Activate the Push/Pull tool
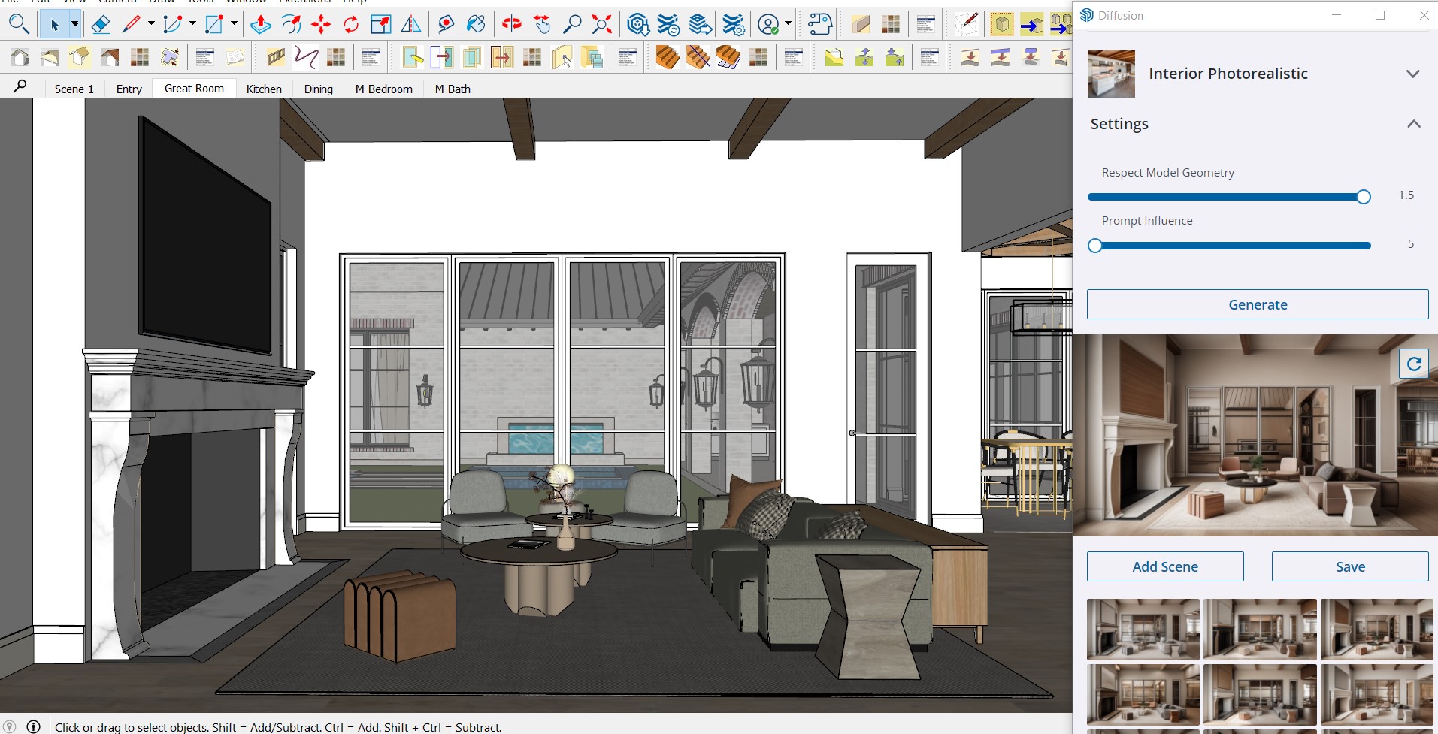 point(261,25)
